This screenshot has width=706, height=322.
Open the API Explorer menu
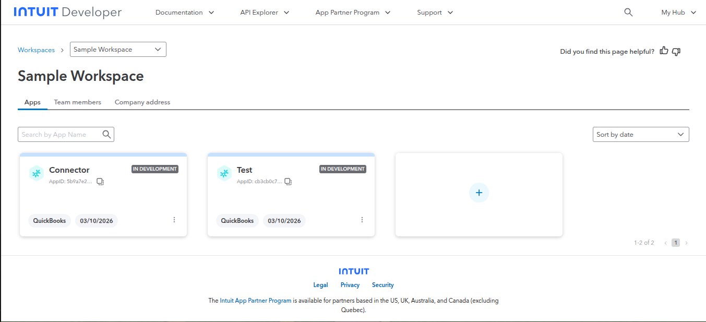[265, 13]
